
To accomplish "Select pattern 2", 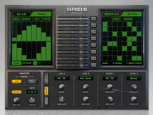I will point(40,63).
